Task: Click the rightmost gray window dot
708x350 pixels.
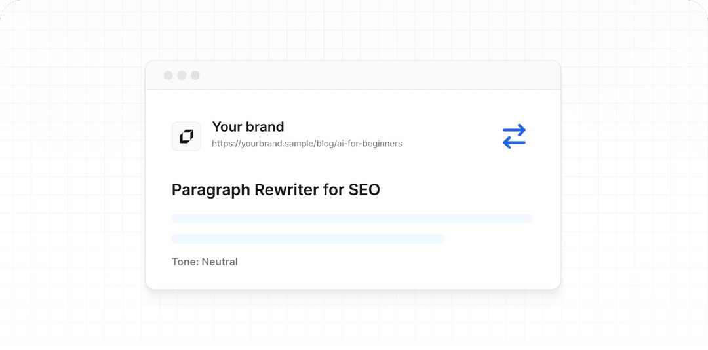Action: [195, 75]
